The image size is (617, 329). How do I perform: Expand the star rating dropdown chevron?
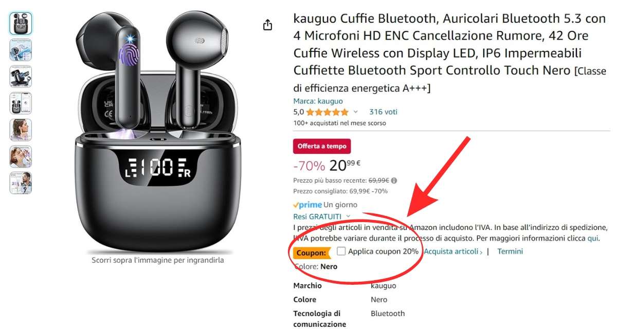pyautogui.click(x=355, y=112)
